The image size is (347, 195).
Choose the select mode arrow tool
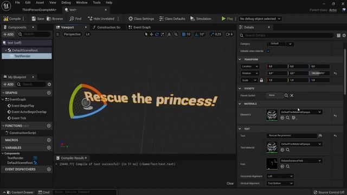click(x=146, y=34)
